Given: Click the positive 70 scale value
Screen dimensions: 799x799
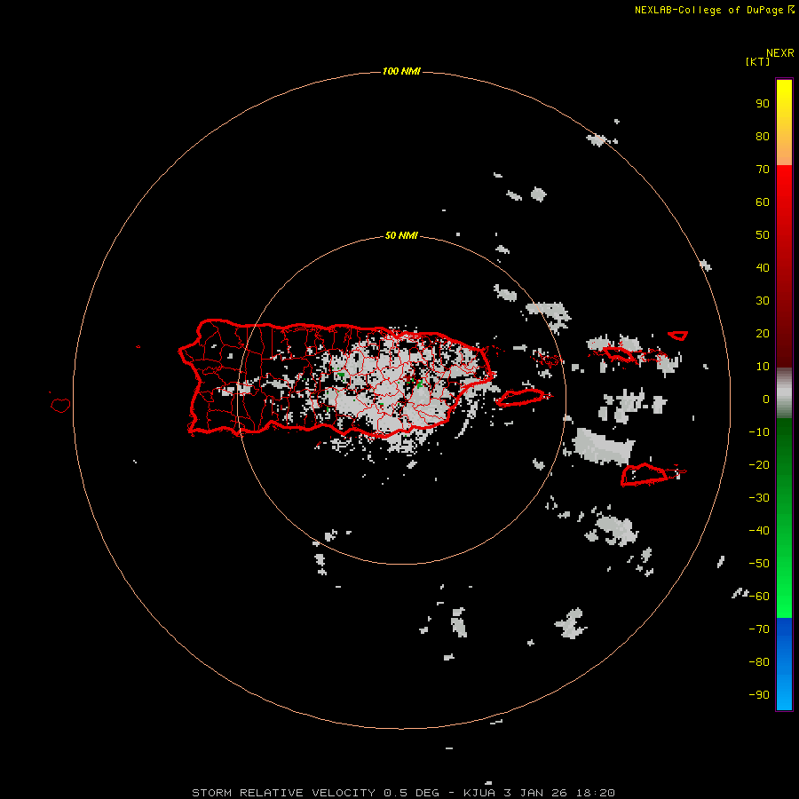Looking at the screenshot, I should (x=763, y=170).
